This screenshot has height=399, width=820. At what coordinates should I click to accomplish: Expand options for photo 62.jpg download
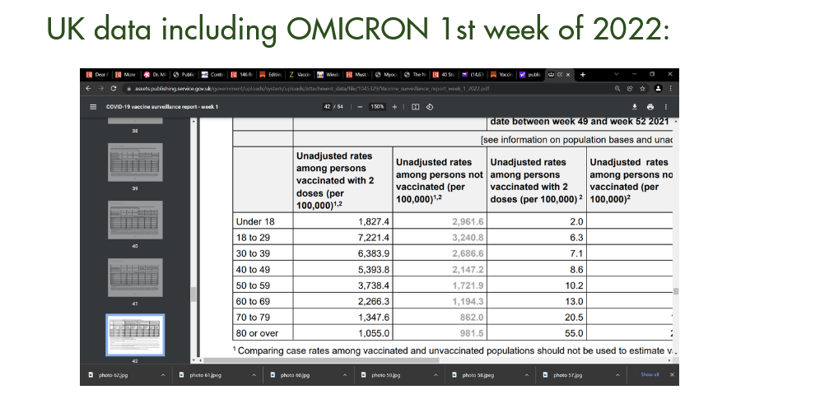[x=163, y=375]
